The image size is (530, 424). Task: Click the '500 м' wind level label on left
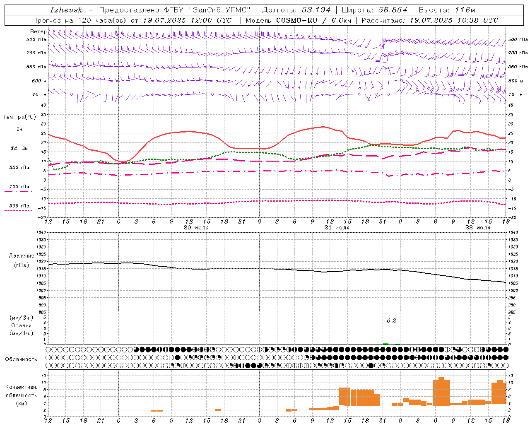(x=39, y=81)
